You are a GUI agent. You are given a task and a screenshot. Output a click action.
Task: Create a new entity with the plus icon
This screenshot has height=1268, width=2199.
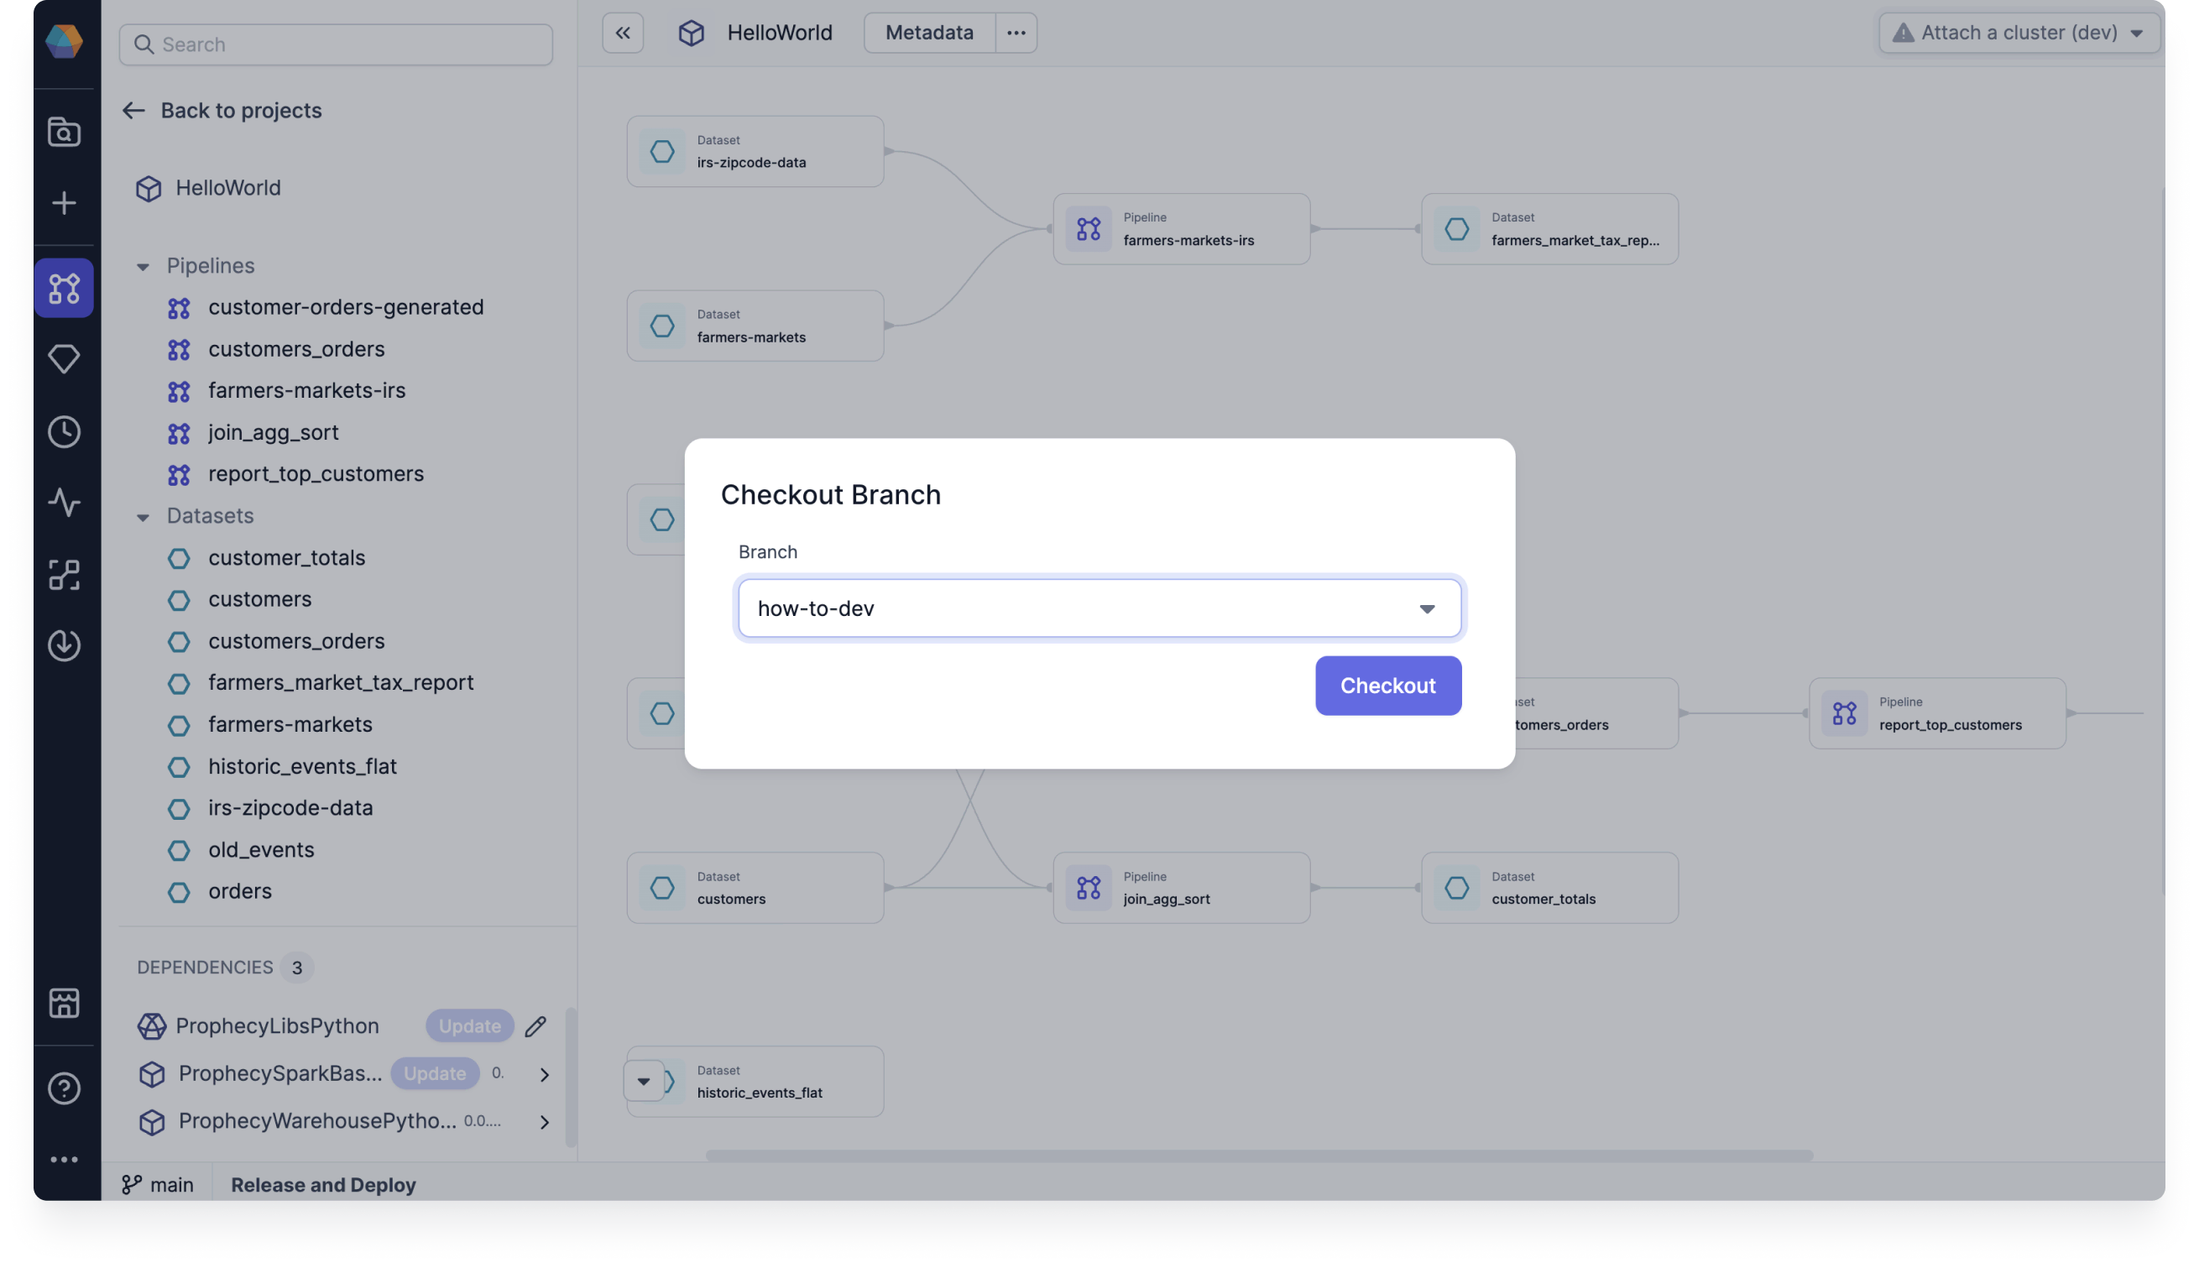tap(64, 202)
